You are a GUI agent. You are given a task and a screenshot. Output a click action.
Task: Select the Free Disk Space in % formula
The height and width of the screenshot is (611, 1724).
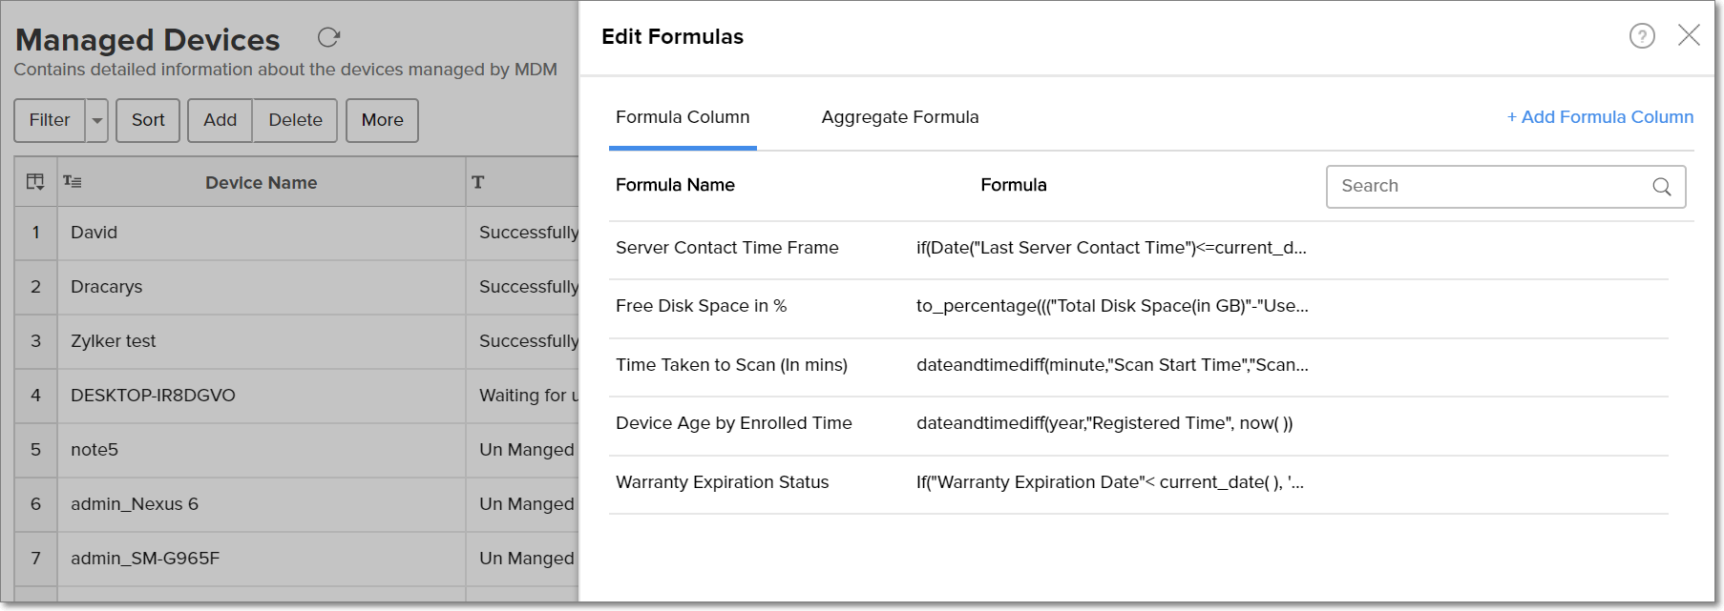click(701, 306)
